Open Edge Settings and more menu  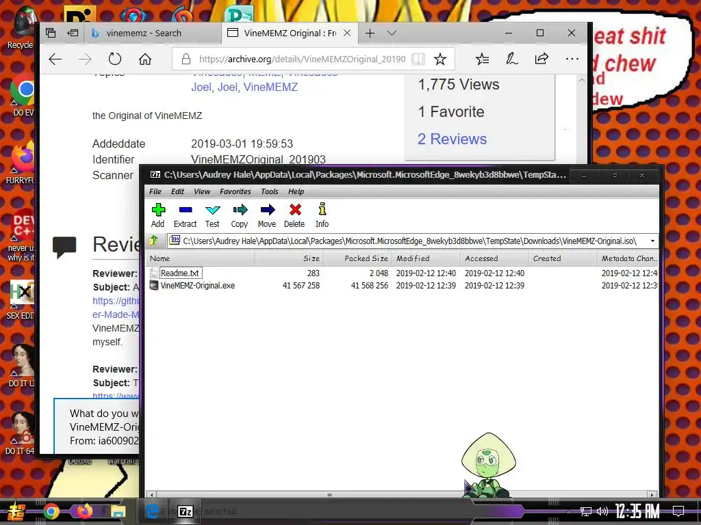[x=572, y=59]
